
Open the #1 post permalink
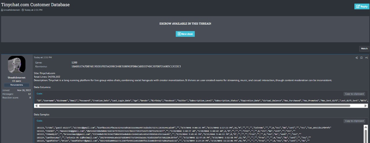point(367,58)
